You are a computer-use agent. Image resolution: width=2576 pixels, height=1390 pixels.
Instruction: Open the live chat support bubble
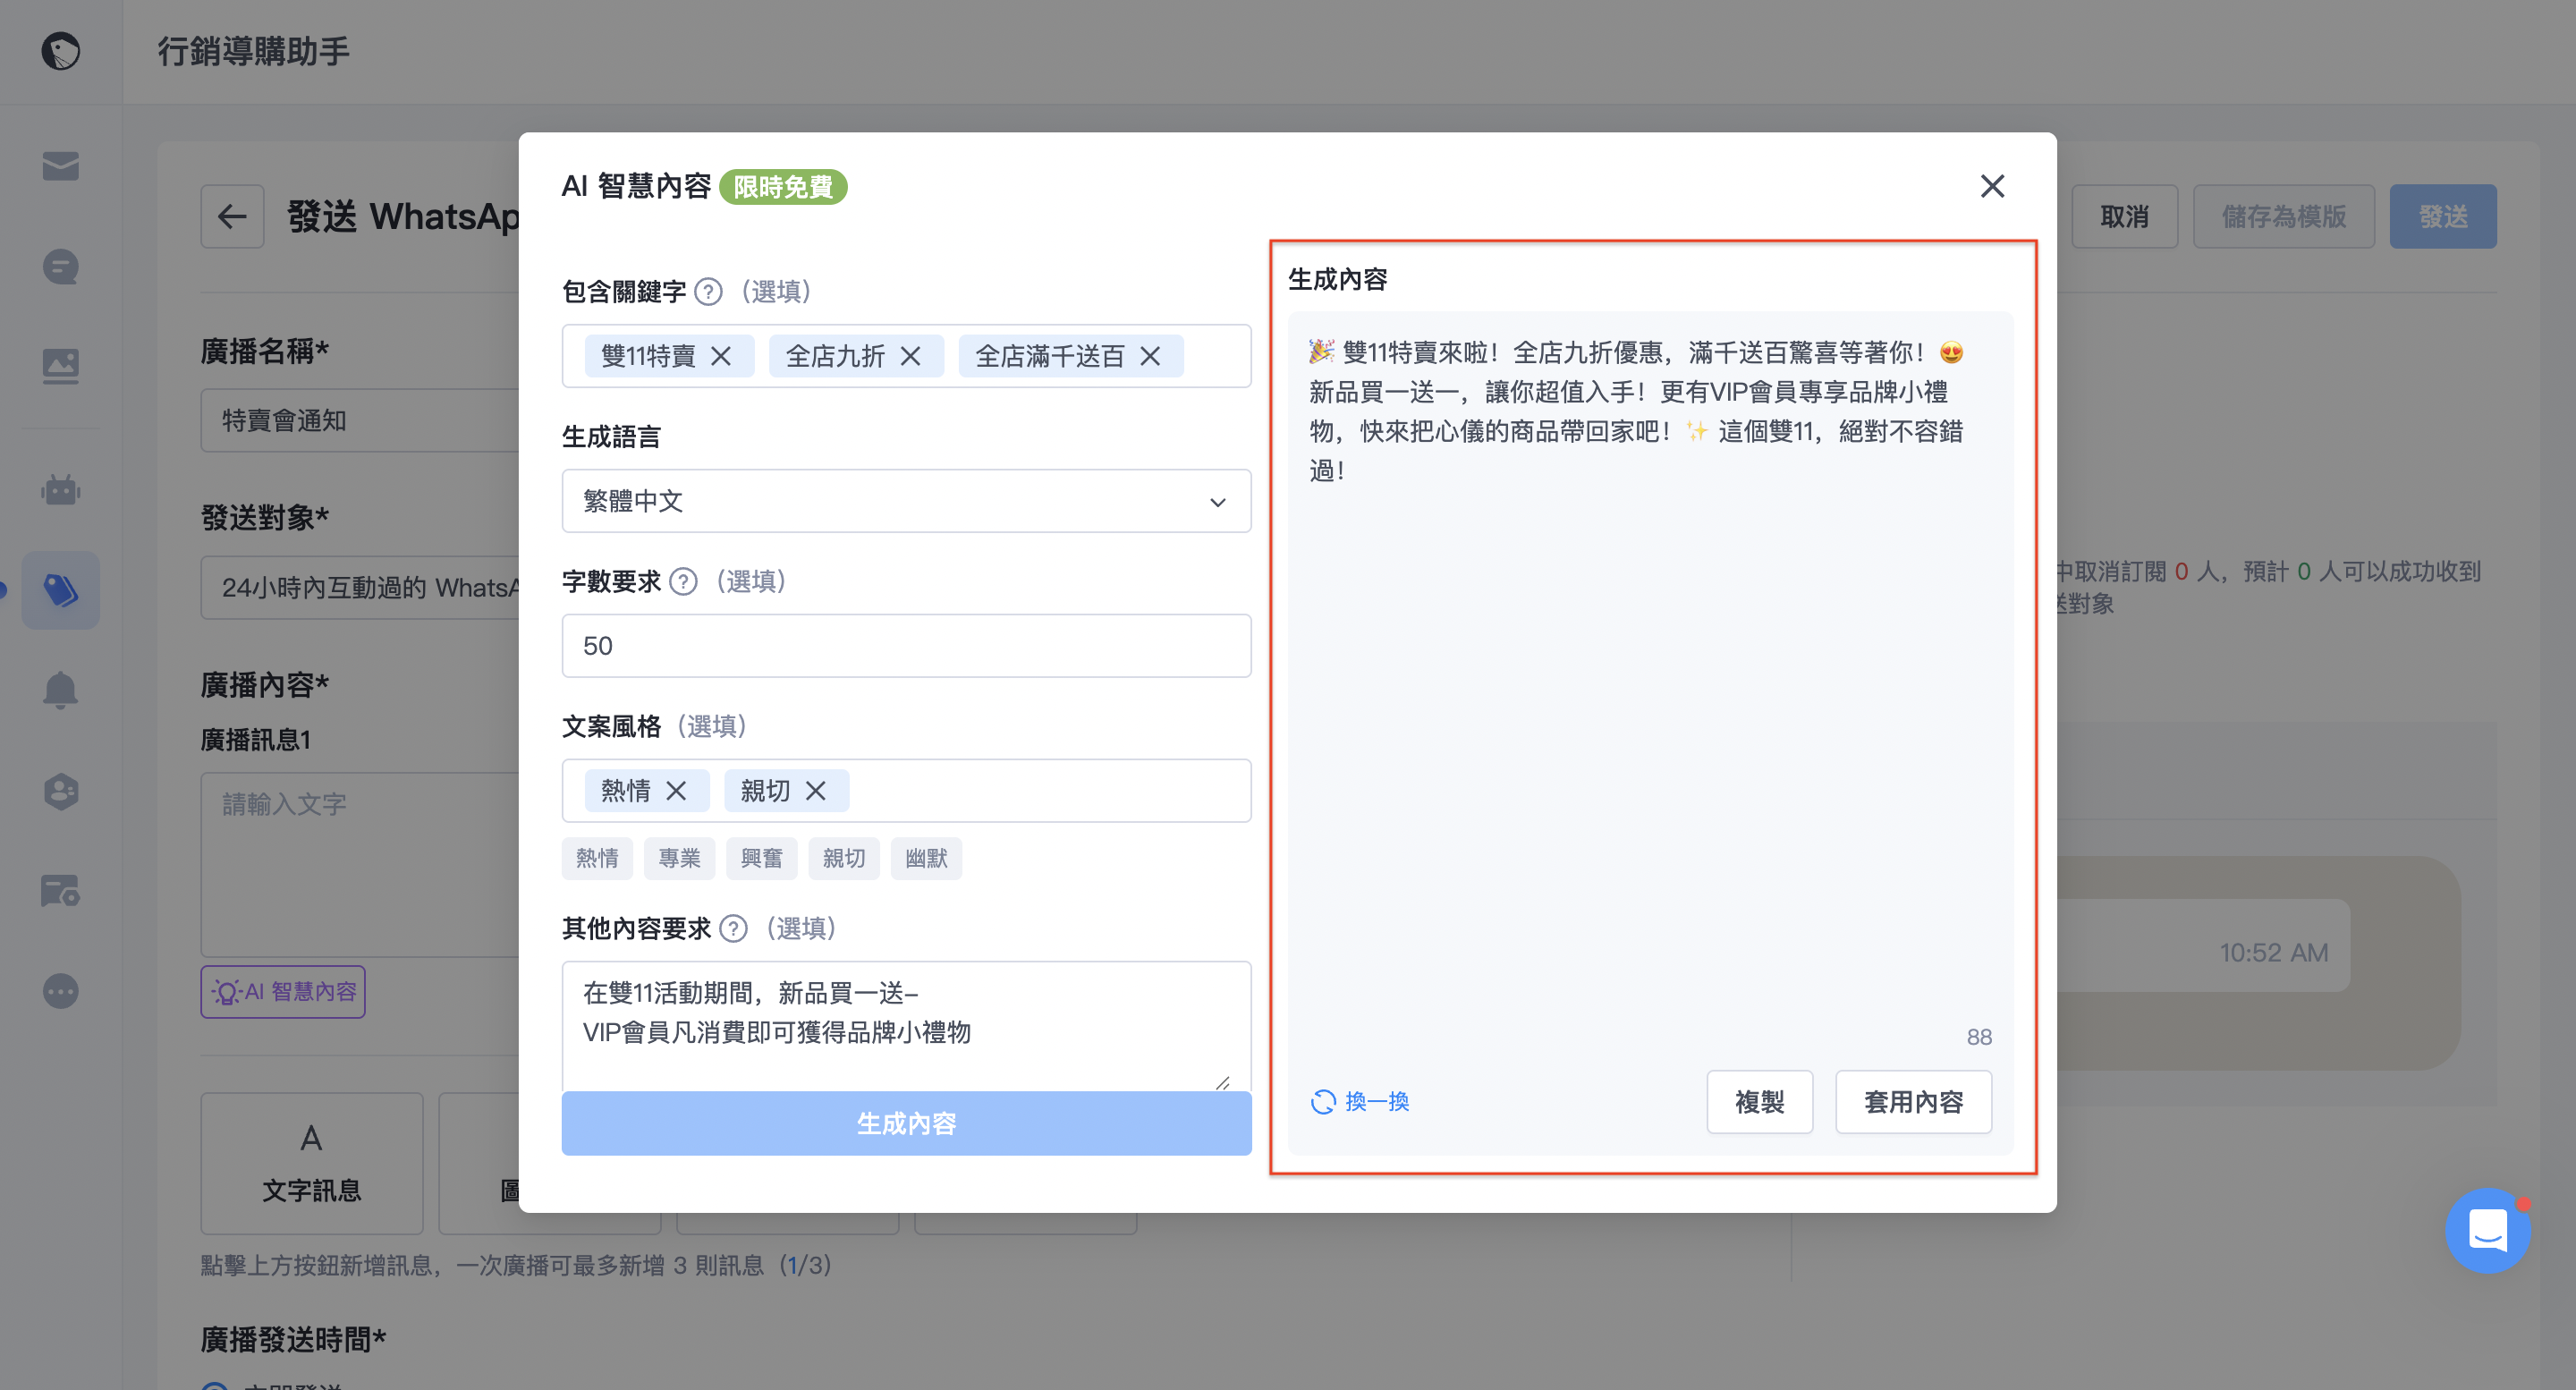coord(2487,1230)
